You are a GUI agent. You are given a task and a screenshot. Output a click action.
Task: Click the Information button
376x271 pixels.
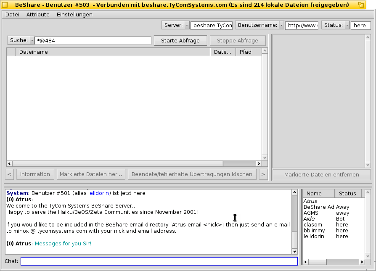(x=35, y=174)
